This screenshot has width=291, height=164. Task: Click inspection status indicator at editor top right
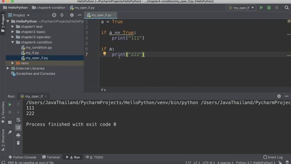[289, 21]
